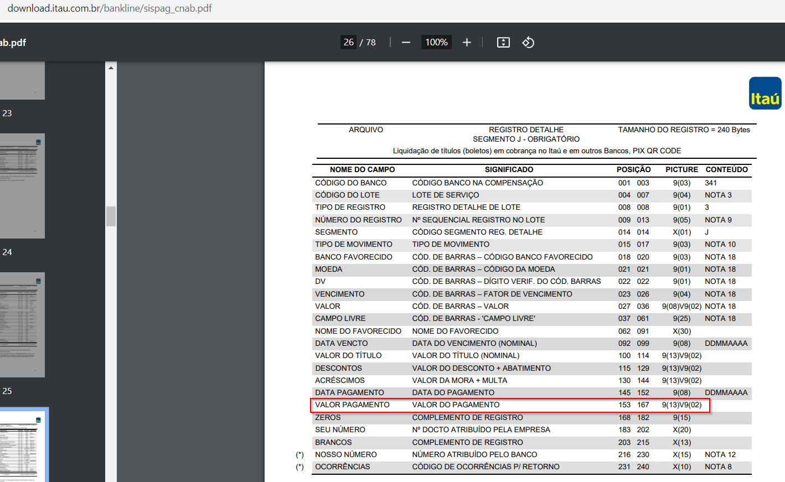Click the SEGMENTO J - OBRIGATÓRIO heading
Viewport: 785px width, 482px height.
(526, 139)
